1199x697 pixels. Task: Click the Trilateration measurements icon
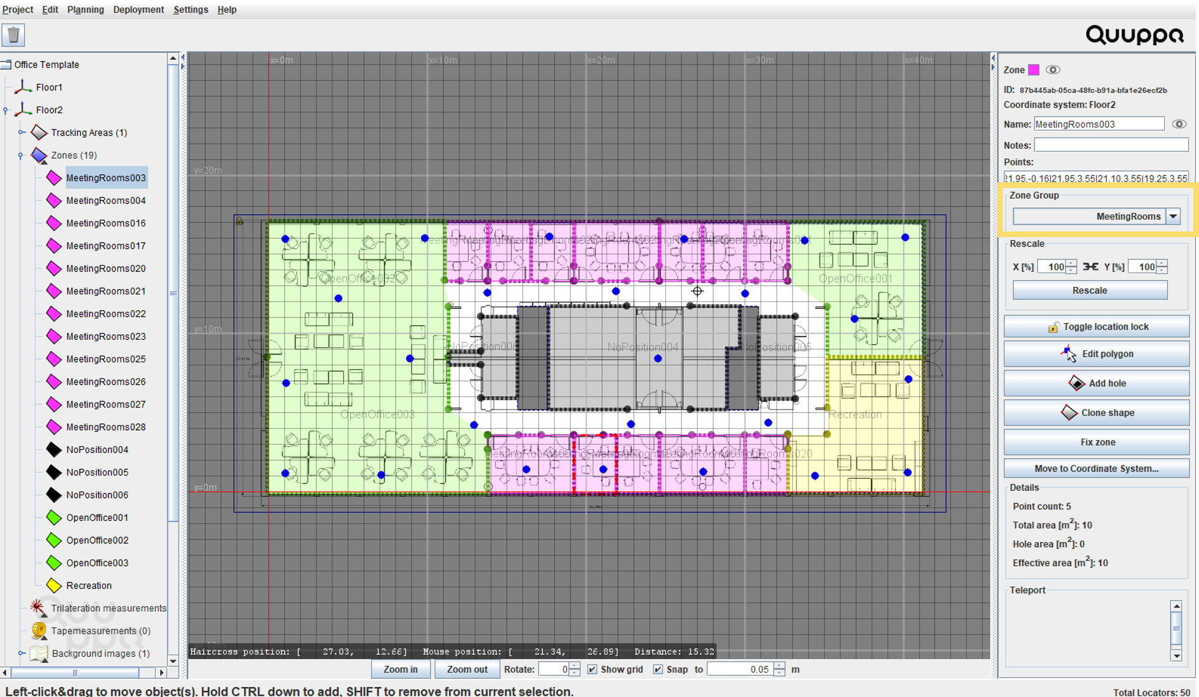tap(37, 607)
